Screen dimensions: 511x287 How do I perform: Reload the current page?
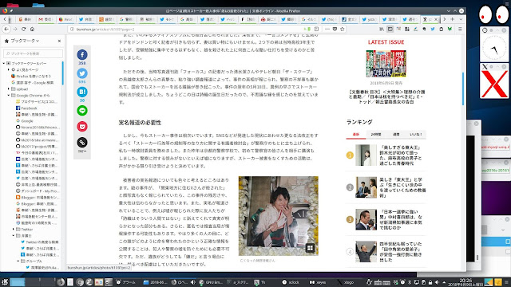click(x=23, y=29)
